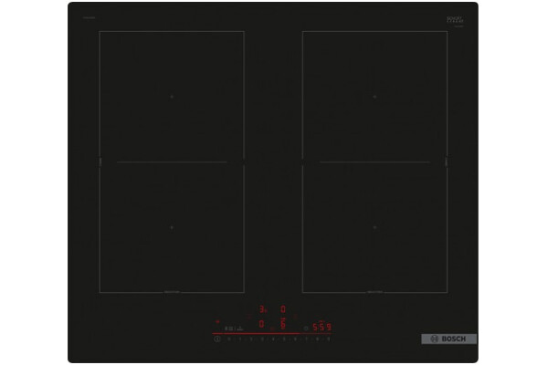
Task: Tap the circled power on/off symbol
Action: 217,339
